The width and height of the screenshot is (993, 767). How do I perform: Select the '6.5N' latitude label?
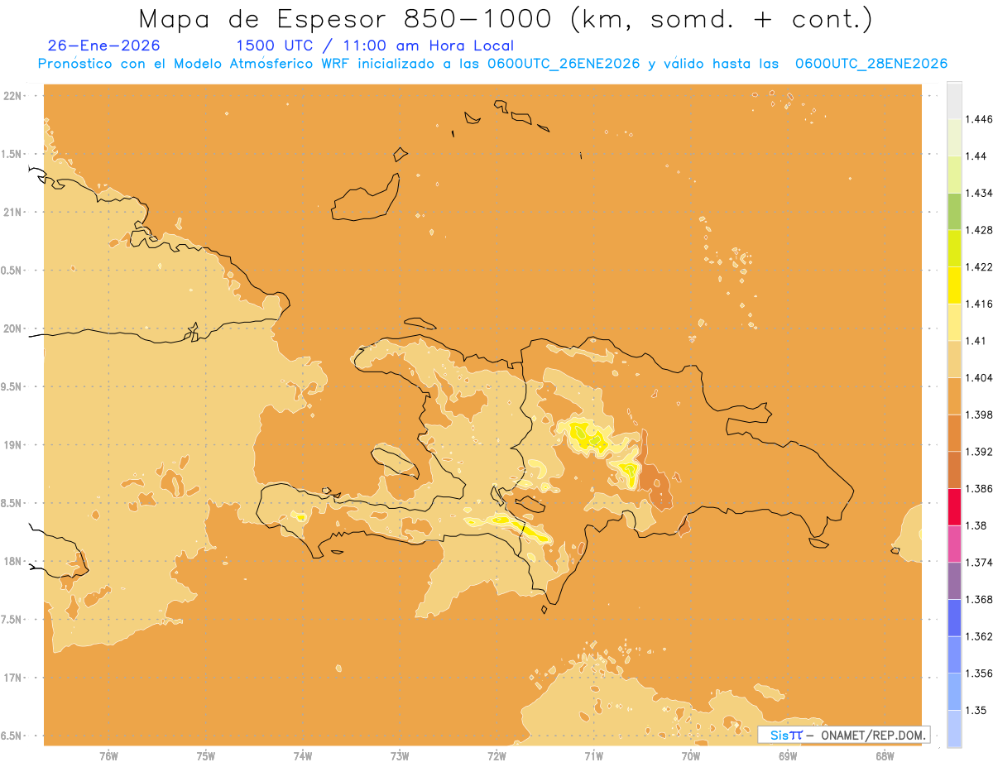pyautogui.click(x=12, y=736)
